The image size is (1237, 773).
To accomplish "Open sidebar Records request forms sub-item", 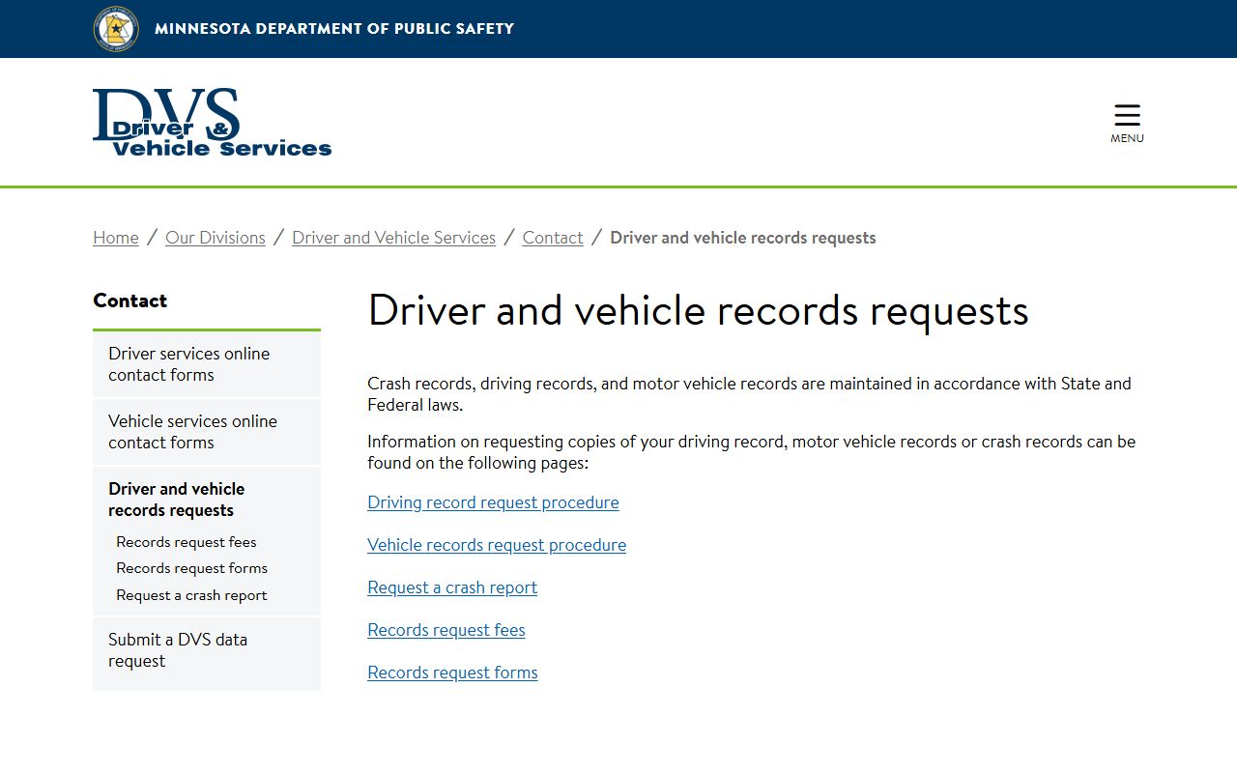I will [x=192, y=568].
